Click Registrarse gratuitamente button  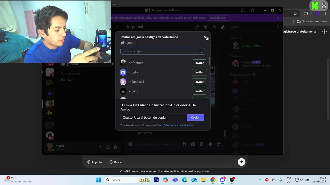click(x=300, y=32)
